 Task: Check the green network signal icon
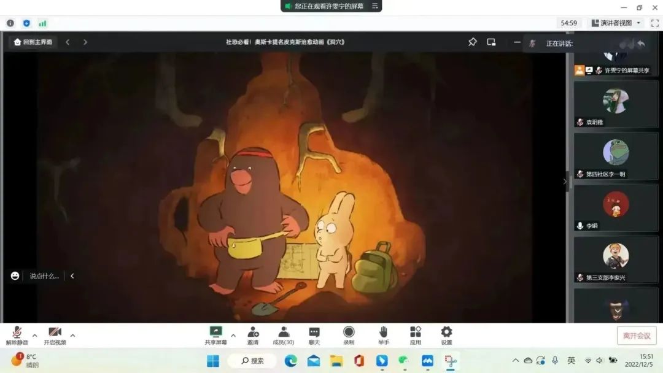[43, 23]
